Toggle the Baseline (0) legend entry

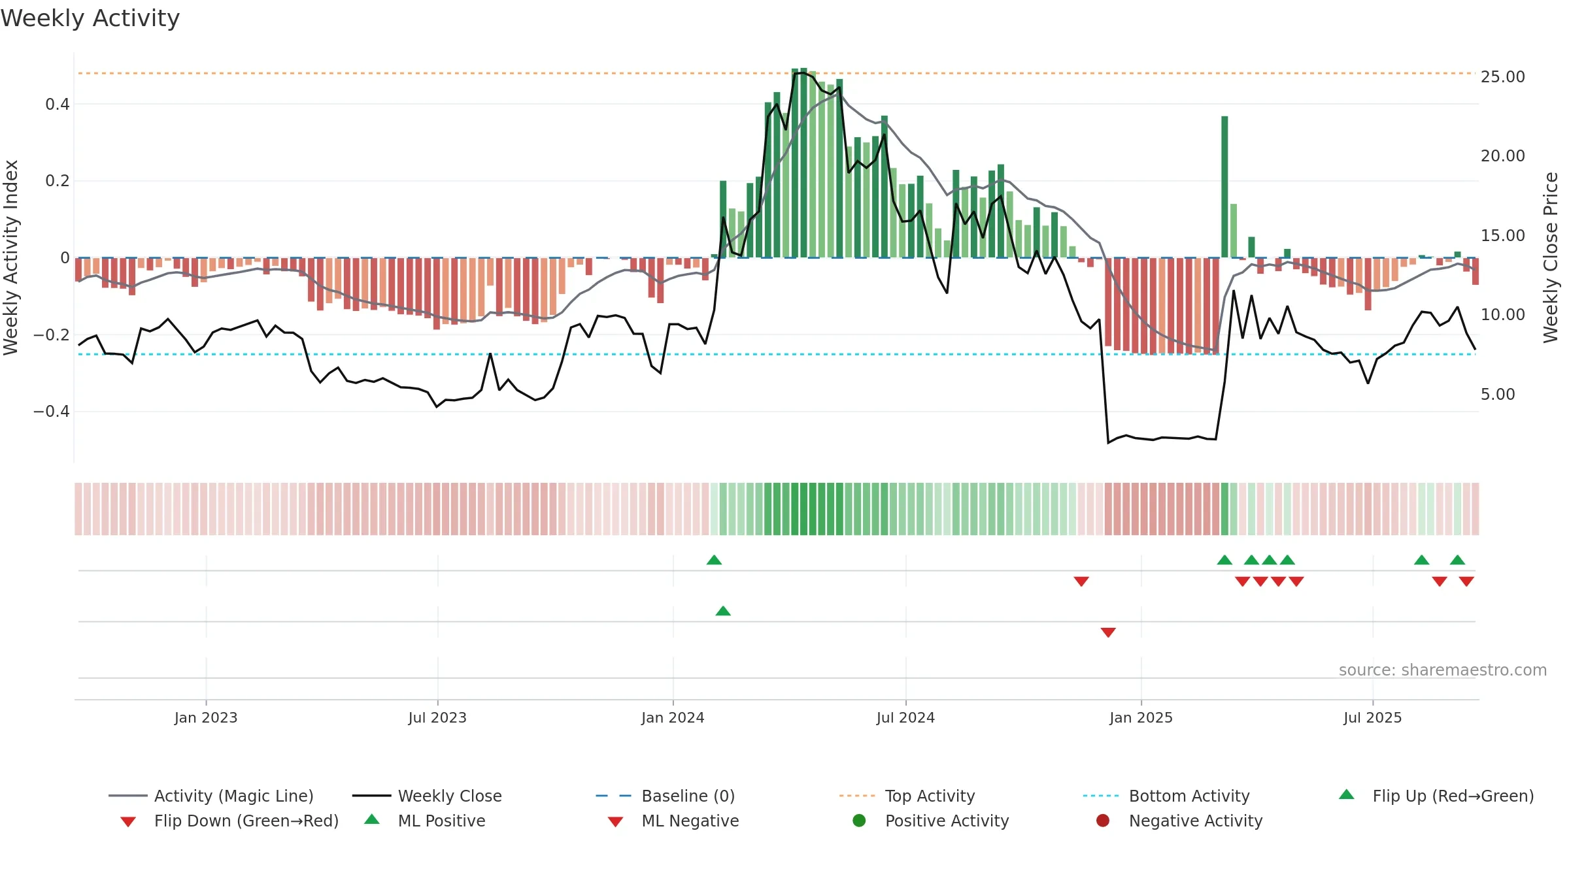point(666,796)
